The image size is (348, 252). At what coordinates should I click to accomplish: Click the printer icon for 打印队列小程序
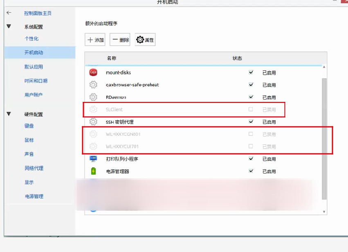(x=93, y=159)
